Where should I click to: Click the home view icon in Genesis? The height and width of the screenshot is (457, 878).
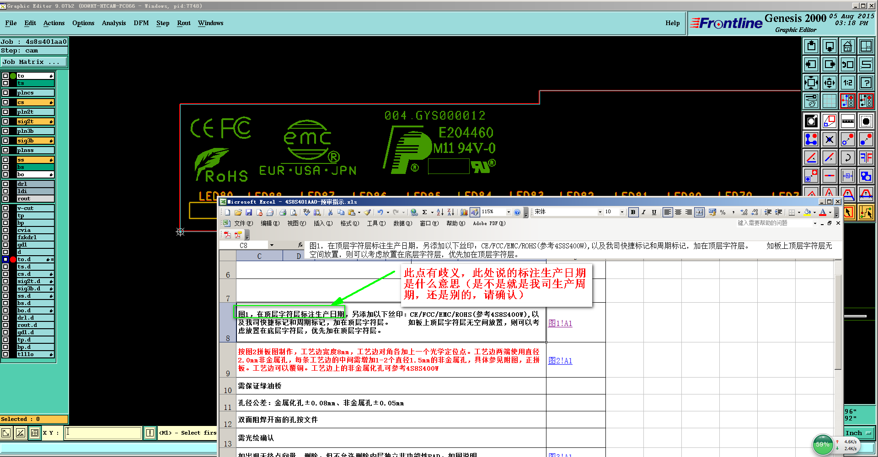click(x=848, y=46)
